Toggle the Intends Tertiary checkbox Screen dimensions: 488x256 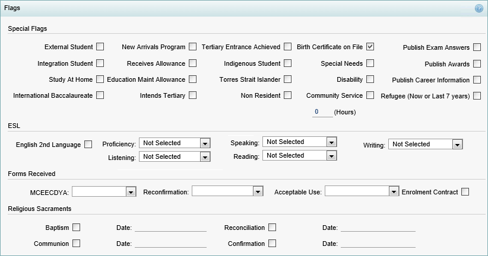(193, 95)
